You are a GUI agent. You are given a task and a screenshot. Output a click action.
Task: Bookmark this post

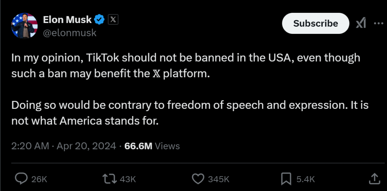[287, 179]
